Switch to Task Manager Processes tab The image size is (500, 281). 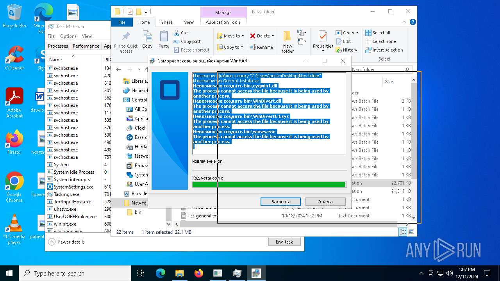58,46
